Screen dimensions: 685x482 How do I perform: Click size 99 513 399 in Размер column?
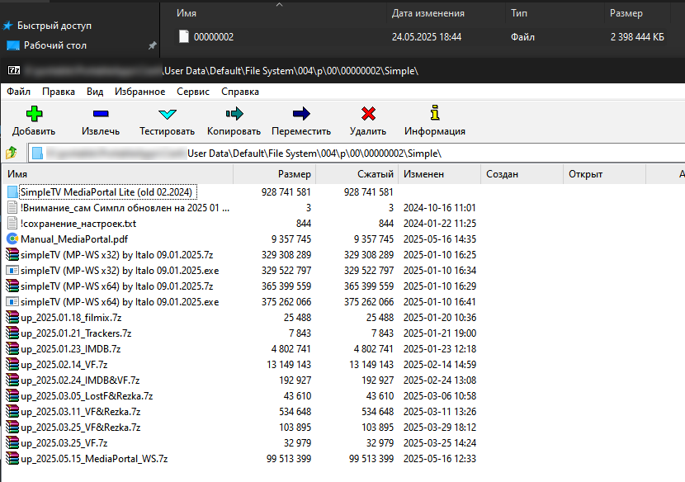(x=289, y=459)
